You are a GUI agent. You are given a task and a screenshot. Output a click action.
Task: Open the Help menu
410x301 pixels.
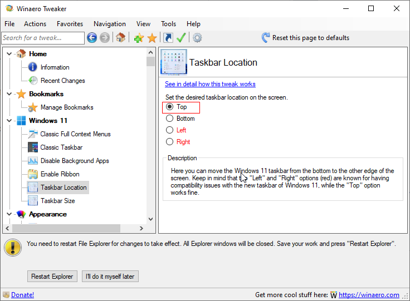point(193,24)
